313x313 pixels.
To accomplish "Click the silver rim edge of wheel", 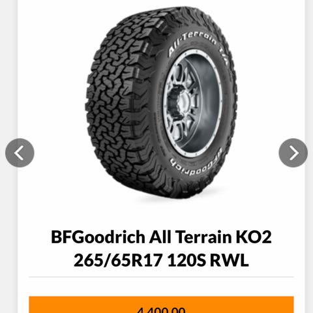I will pyautogui.click(x=218, y=102).
